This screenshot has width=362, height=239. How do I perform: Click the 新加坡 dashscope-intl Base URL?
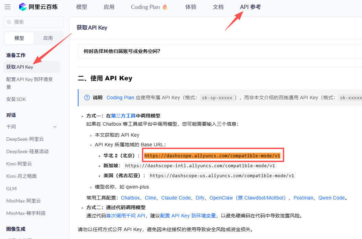(x=200, y=166)
